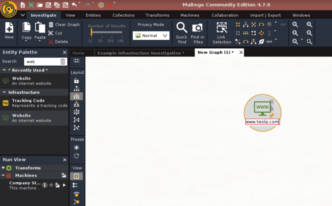This screenshot has width=332, height=206.
Task: Collapse the Machines node in Run View
Action: (x=3, y=175)
